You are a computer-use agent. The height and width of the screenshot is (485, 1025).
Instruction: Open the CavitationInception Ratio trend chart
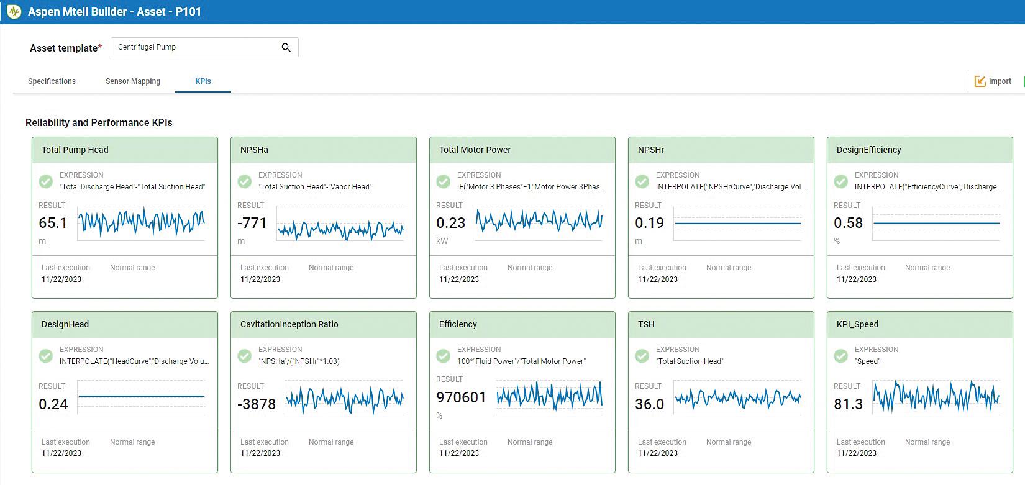coord(344,397)
